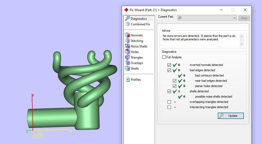This screenshot has height=144, width=262.
Task: Close the Fix Wizard dialog
Action: coord(245,10)
